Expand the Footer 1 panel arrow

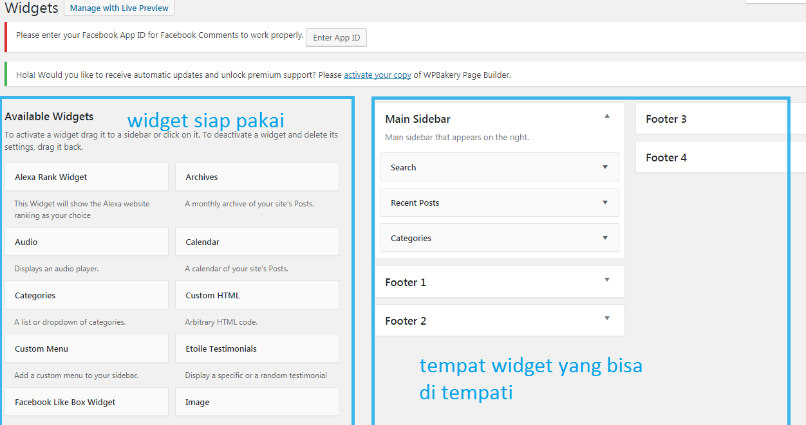[x=606, y=280]
